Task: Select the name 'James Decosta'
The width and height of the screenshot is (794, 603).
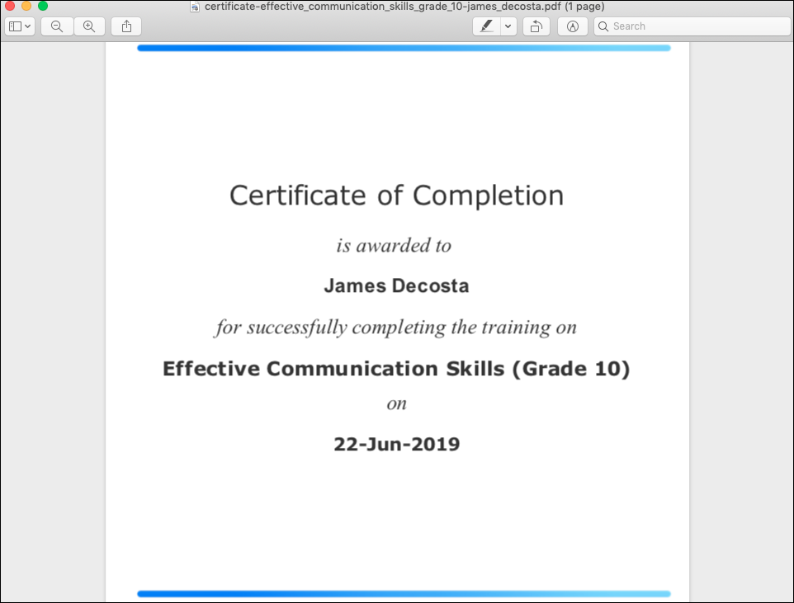Action: click(x=396, y=286)
